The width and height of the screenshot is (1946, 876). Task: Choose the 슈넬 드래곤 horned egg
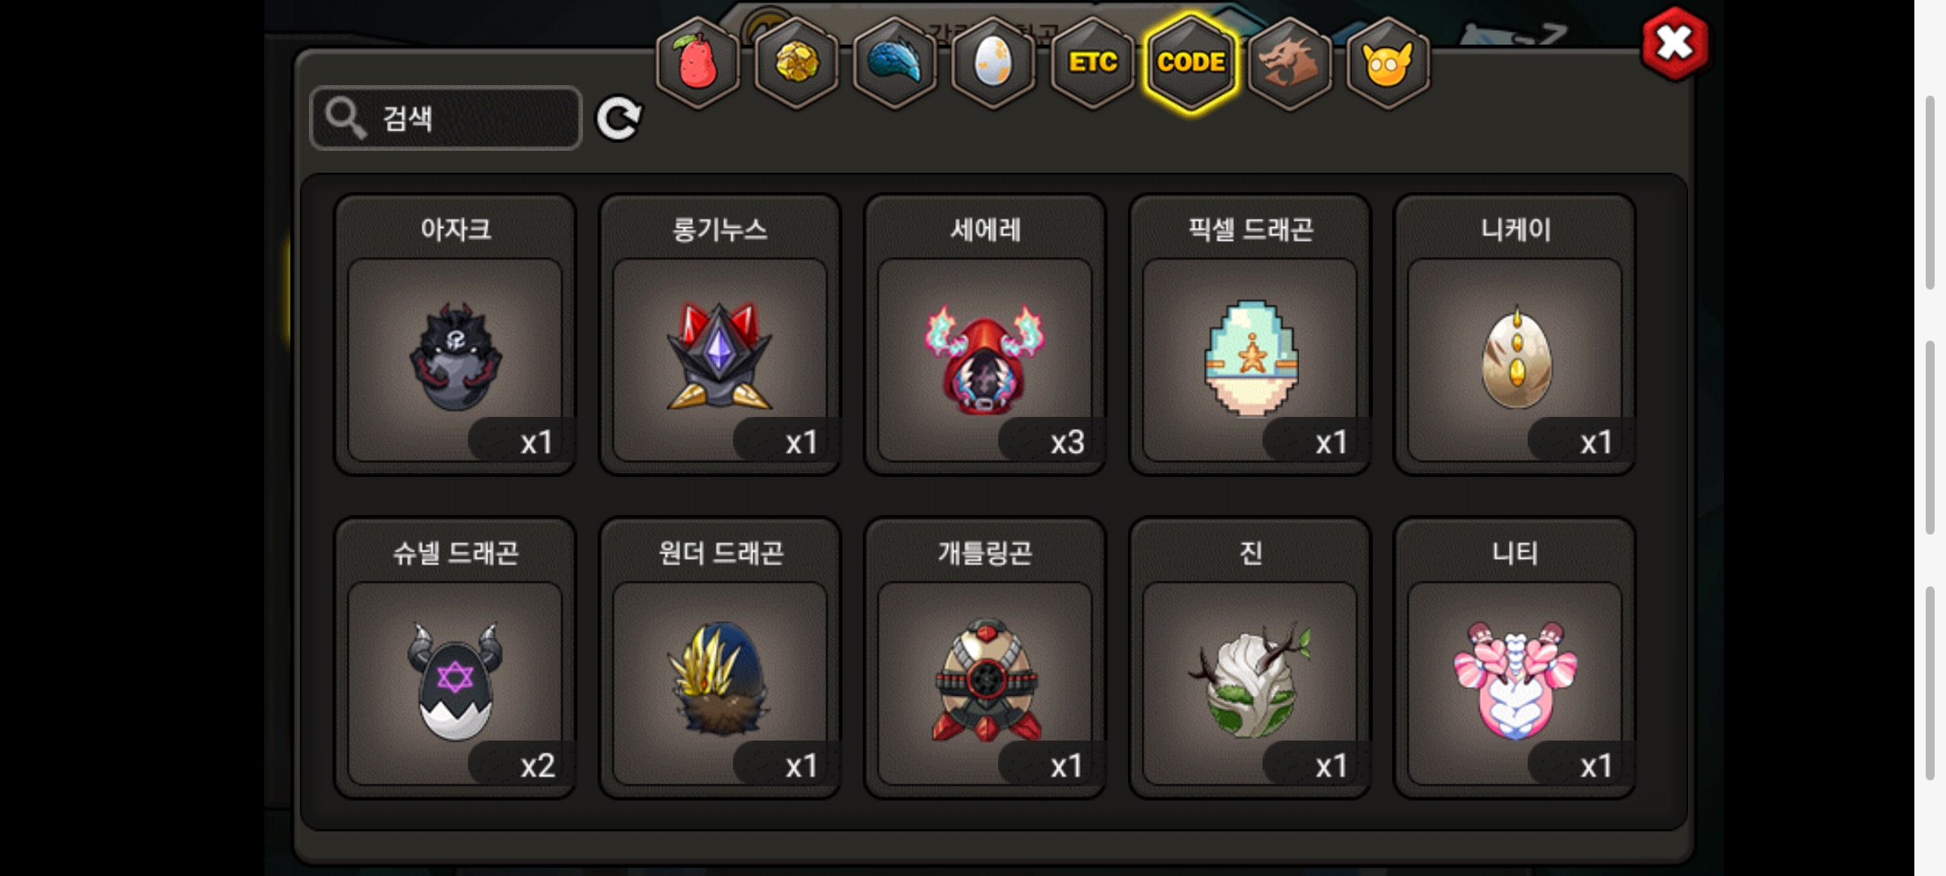(x=455, y=658)
